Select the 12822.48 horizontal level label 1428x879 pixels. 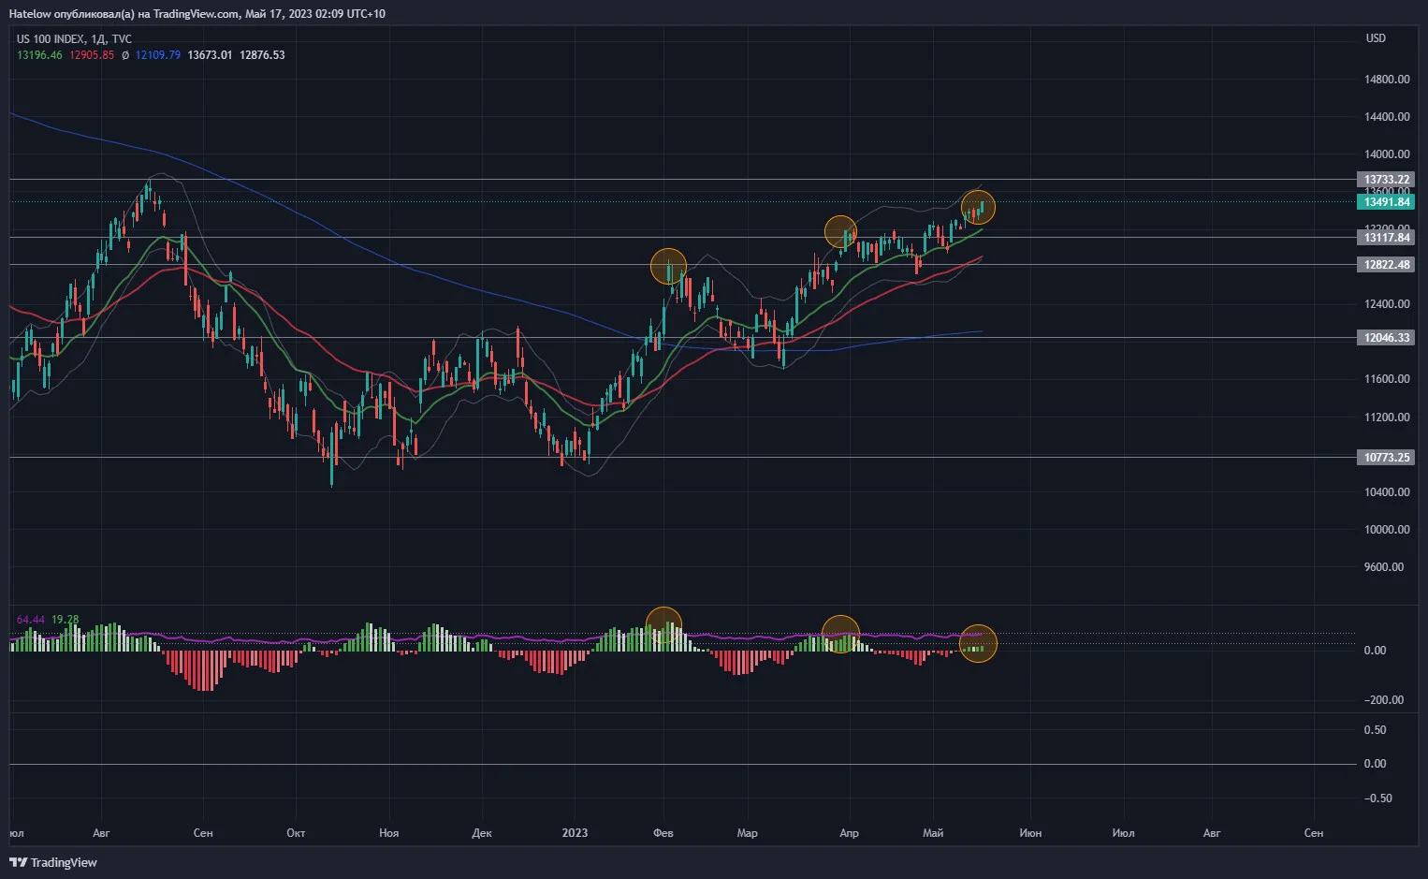tap(1386, 265)
